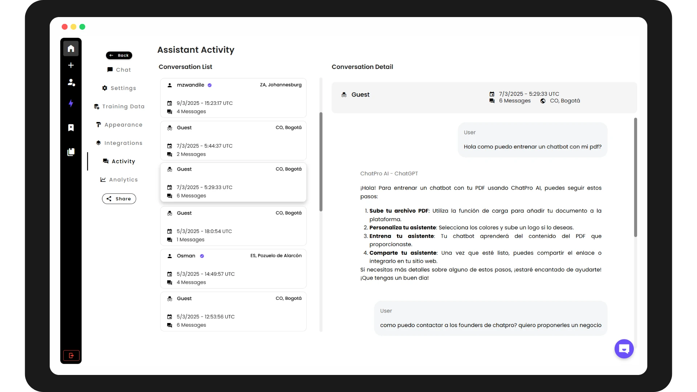Click the verified badge next to mzwandile
The image size is (697, 392).
point(209,85)
